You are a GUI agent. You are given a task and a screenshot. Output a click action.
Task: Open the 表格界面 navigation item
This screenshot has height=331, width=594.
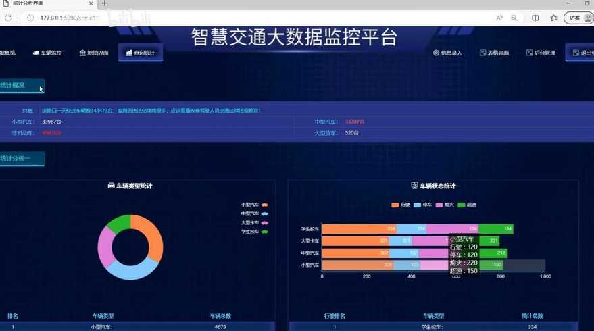coord(494,53)
